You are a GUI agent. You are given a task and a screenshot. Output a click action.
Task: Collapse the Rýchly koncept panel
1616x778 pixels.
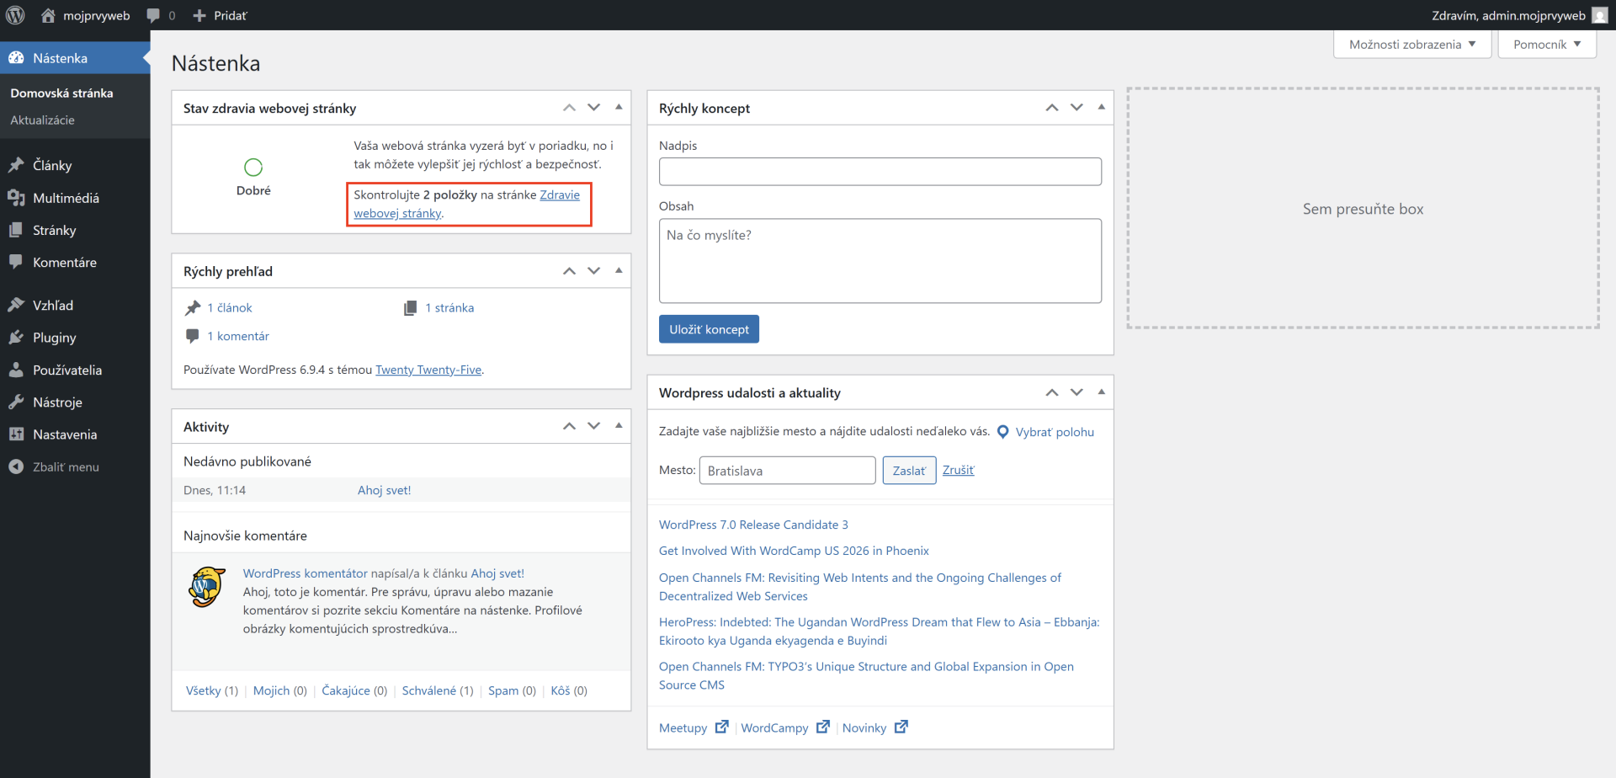tap(1101, 108)
